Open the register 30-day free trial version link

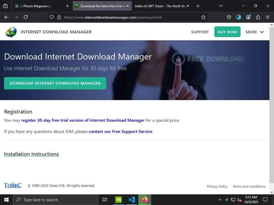(83, 120)
